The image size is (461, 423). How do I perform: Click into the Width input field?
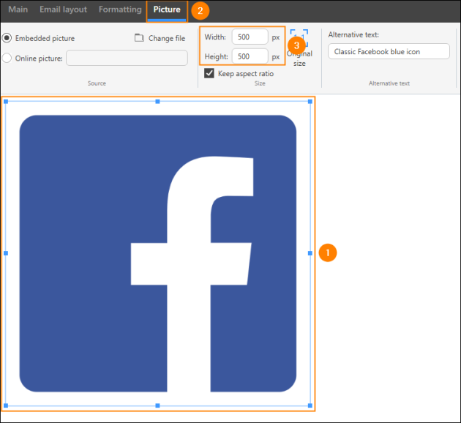[x=250, y=37]
